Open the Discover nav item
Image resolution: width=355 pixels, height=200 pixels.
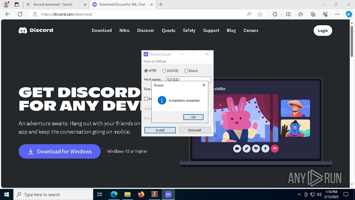pos(146,31)
